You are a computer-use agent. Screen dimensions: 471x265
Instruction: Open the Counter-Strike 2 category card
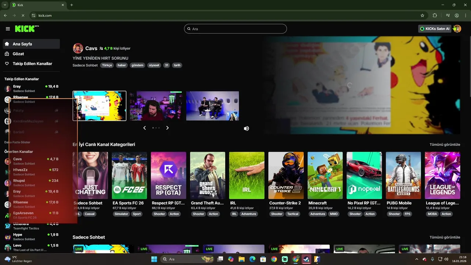[286, 176]
